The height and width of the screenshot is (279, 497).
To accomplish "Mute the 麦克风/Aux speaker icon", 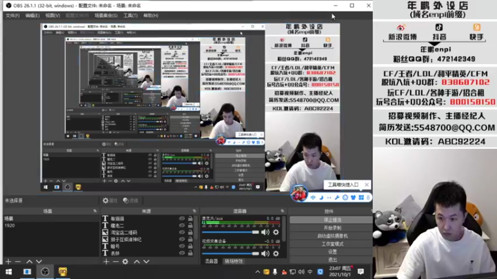I will pyautogui.click(x=265, y=232).
